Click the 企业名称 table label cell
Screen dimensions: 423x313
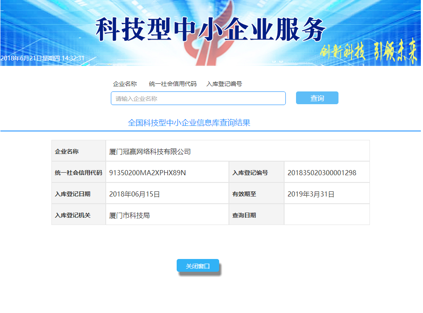click(79, 151)
